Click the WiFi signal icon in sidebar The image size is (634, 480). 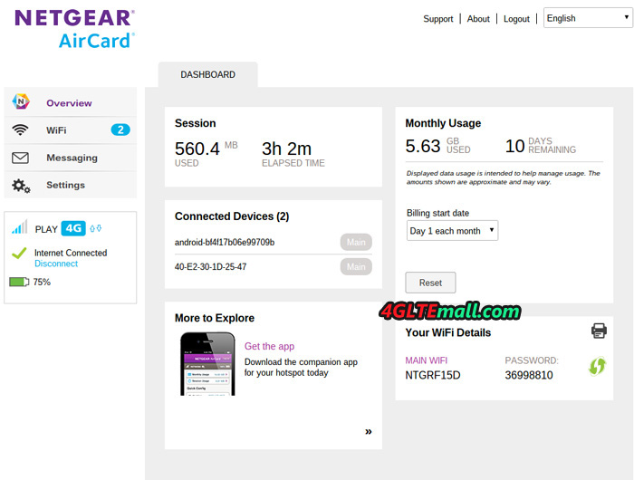(20, 130)
